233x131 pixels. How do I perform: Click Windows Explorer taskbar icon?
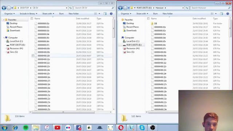tap(36, 128)
